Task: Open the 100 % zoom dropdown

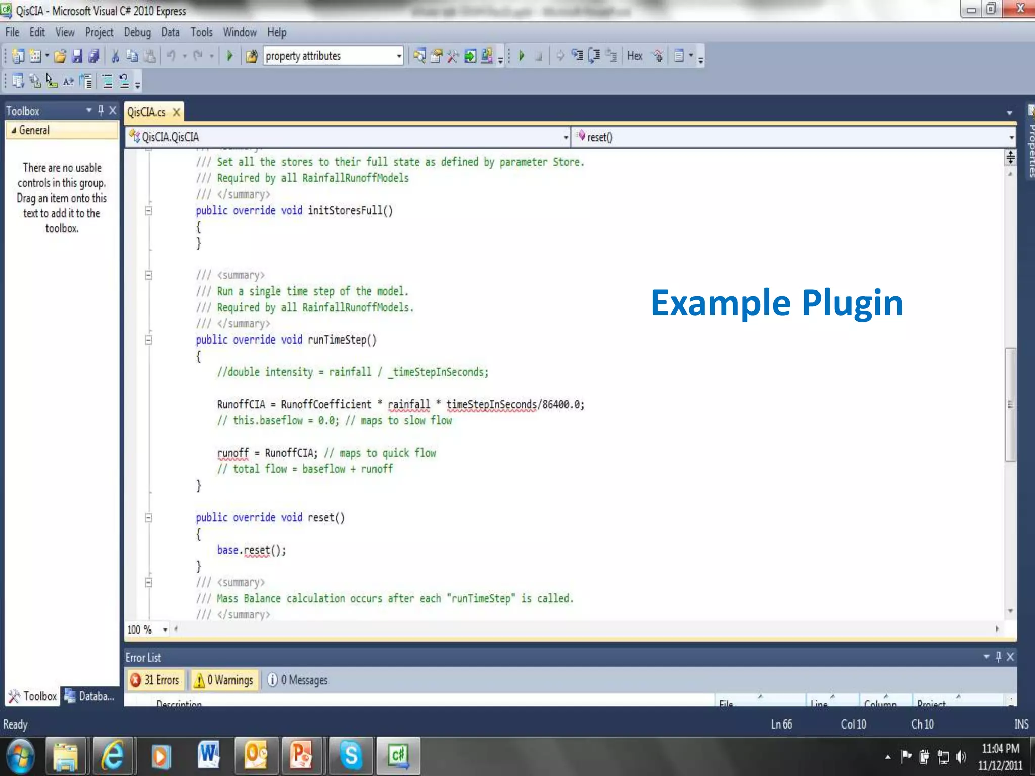Action: coord(165,629)
